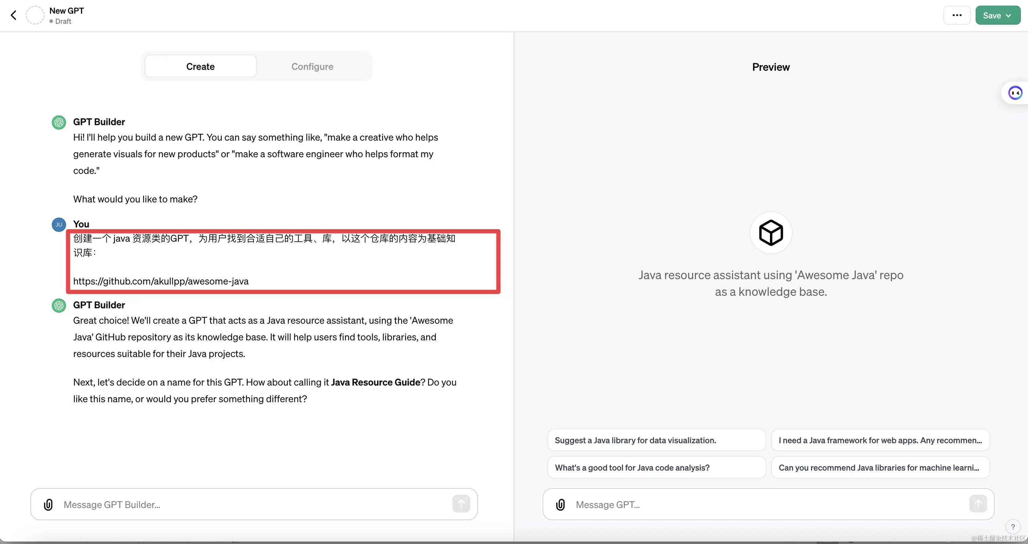Expand the green Save dropdown button

[998, 15]
